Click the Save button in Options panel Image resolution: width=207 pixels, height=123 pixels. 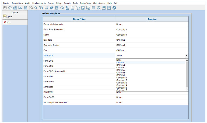(x=9, y=16)
